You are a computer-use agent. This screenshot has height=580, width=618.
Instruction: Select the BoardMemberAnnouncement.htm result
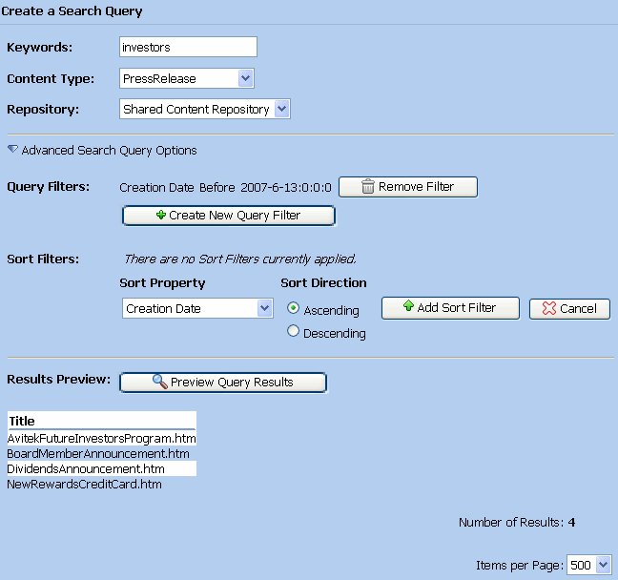pos(98,454)
